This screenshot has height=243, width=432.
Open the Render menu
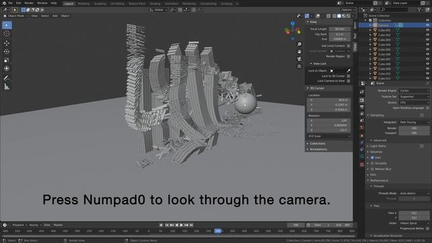pyautogui.click(x=29, y=3)
